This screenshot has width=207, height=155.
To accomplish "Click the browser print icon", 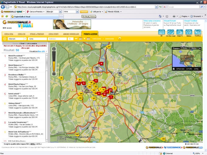I will (174, 16).
